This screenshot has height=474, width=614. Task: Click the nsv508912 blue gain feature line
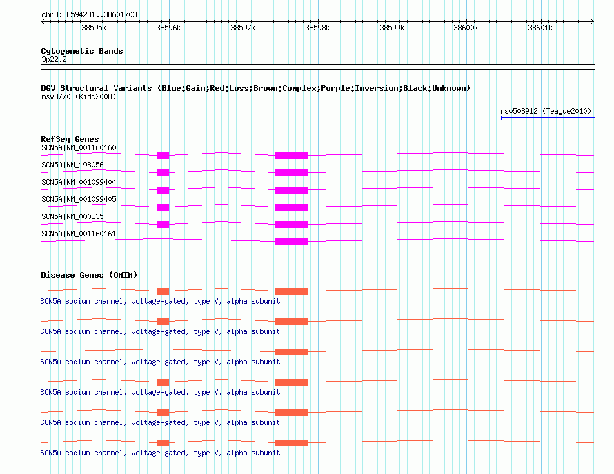click(548, 118)
